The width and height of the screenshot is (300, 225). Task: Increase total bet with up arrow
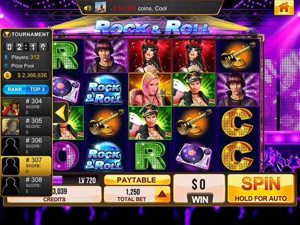point(162,195)
